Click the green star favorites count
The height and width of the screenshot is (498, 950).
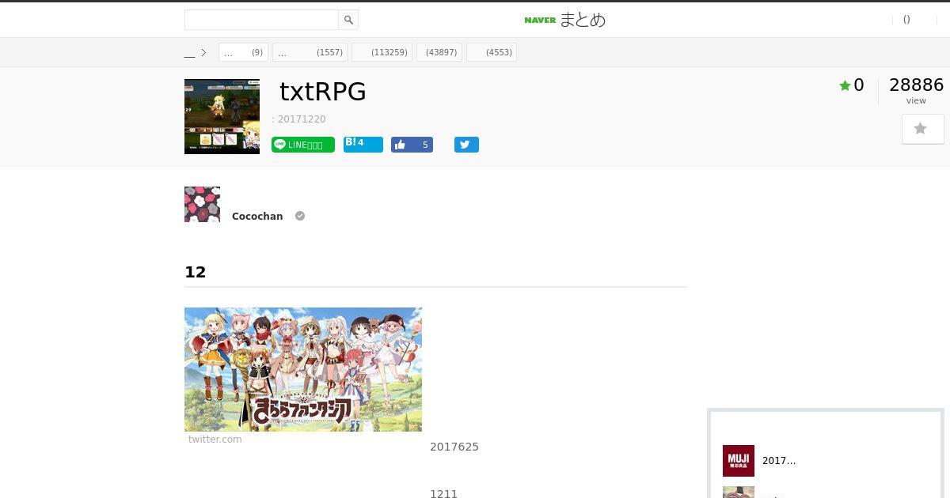tap(852, 85)
